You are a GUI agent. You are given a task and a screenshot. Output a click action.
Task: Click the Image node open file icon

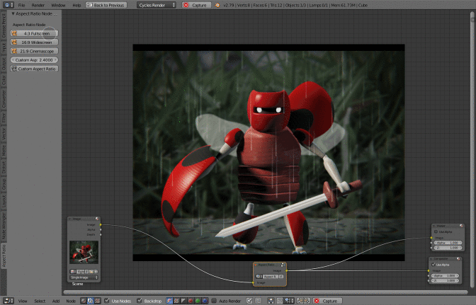[x=91, y=271]
